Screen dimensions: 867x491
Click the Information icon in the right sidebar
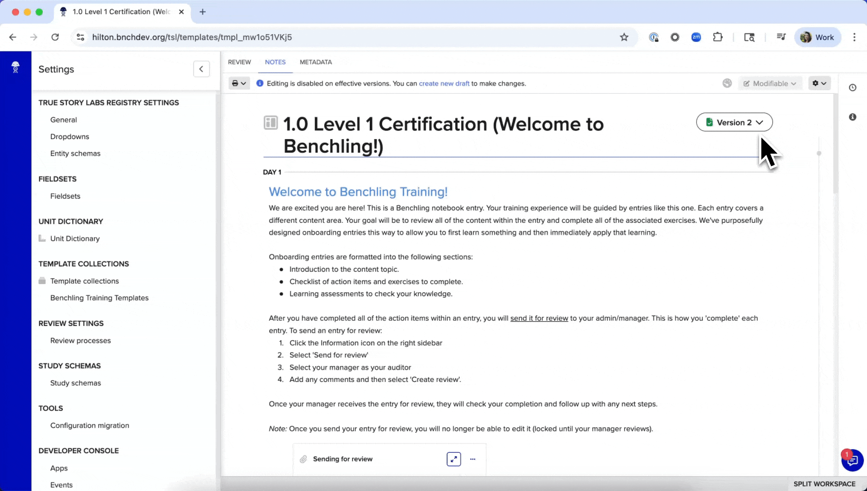[x=852, y=117]
